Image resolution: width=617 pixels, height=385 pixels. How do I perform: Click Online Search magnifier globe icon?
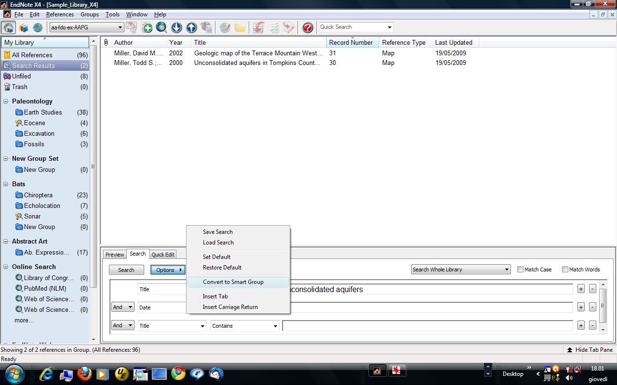161,27
